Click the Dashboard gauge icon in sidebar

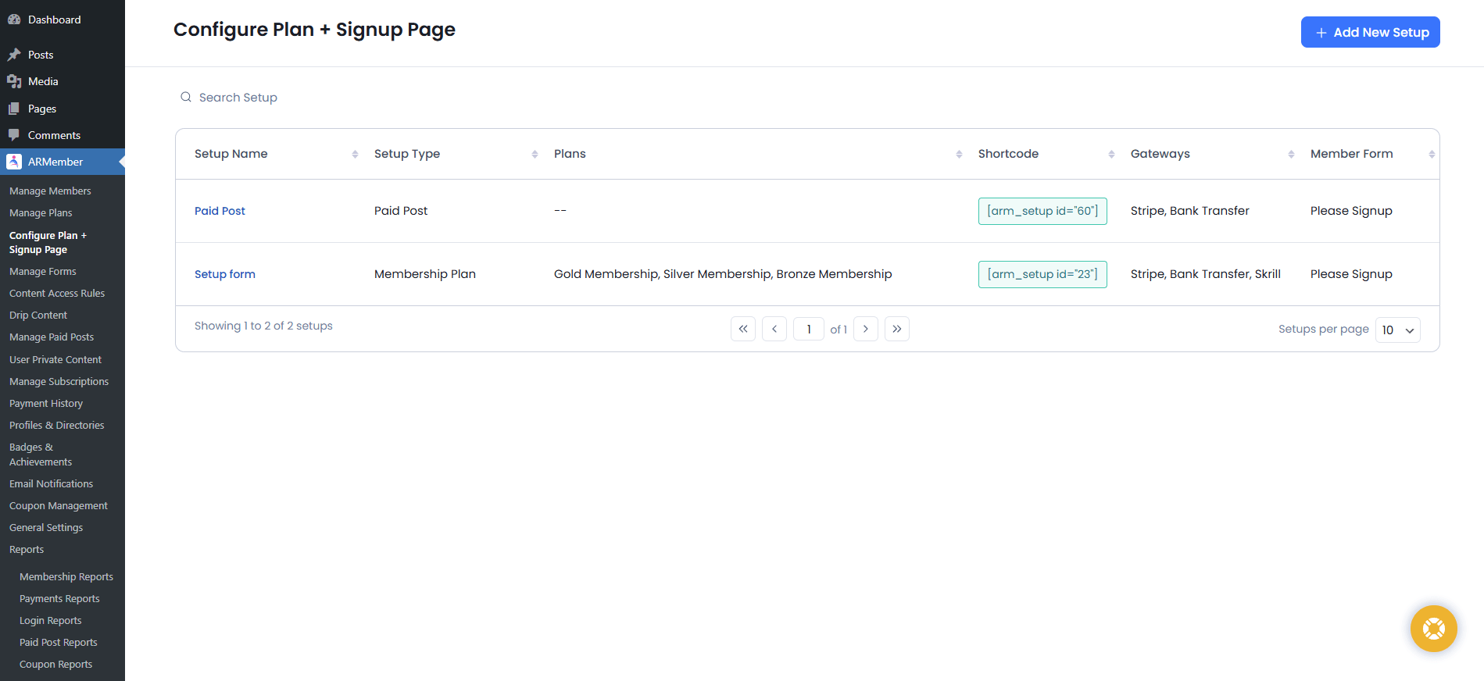[x=14, y=20]
